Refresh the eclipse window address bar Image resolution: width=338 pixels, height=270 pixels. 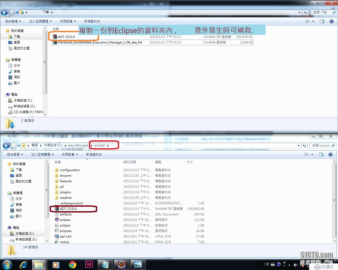click(305, 146)
